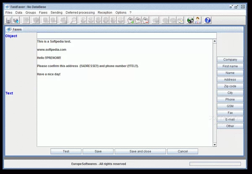Insert the E-mail field

point(230,119)
